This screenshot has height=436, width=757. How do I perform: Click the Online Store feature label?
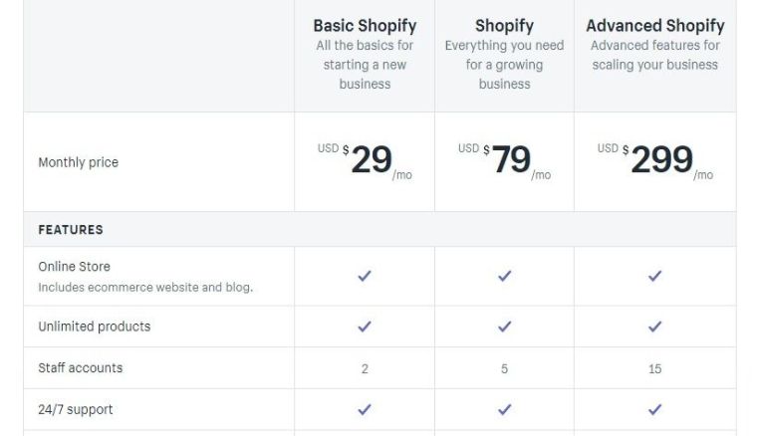pyautogui.click(x=75, y=267)
